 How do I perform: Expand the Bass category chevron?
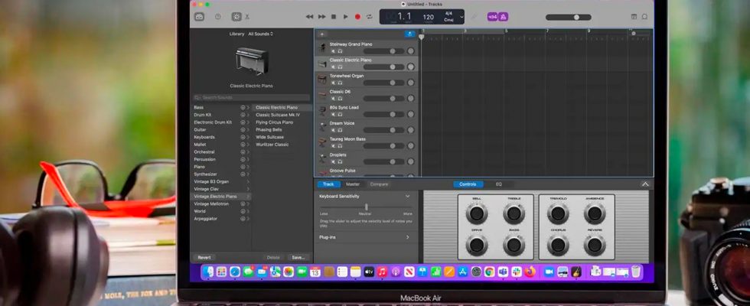point(248,108)
